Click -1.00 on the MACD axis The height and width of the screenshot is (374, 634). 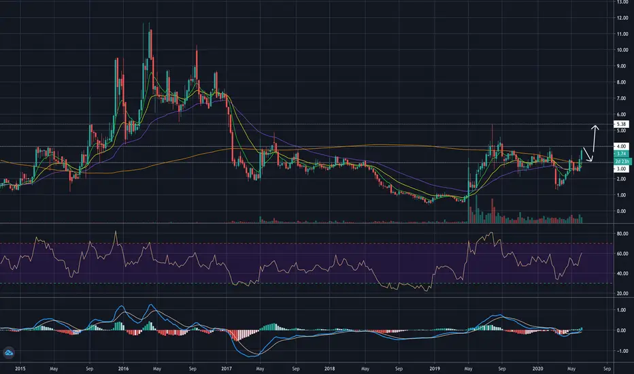point(620,351)
